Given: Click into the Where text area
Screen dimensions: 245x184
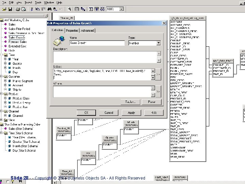Looking at the screenshot, I should pyautogui.click(x=102, y=92).
